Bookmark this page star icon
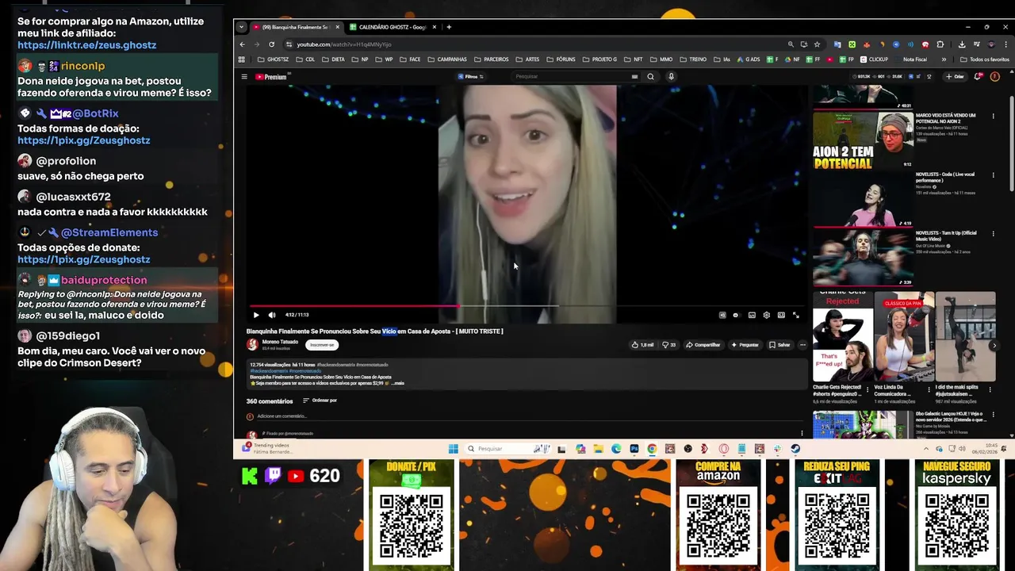1015x571 pixels. coord(817,44)
